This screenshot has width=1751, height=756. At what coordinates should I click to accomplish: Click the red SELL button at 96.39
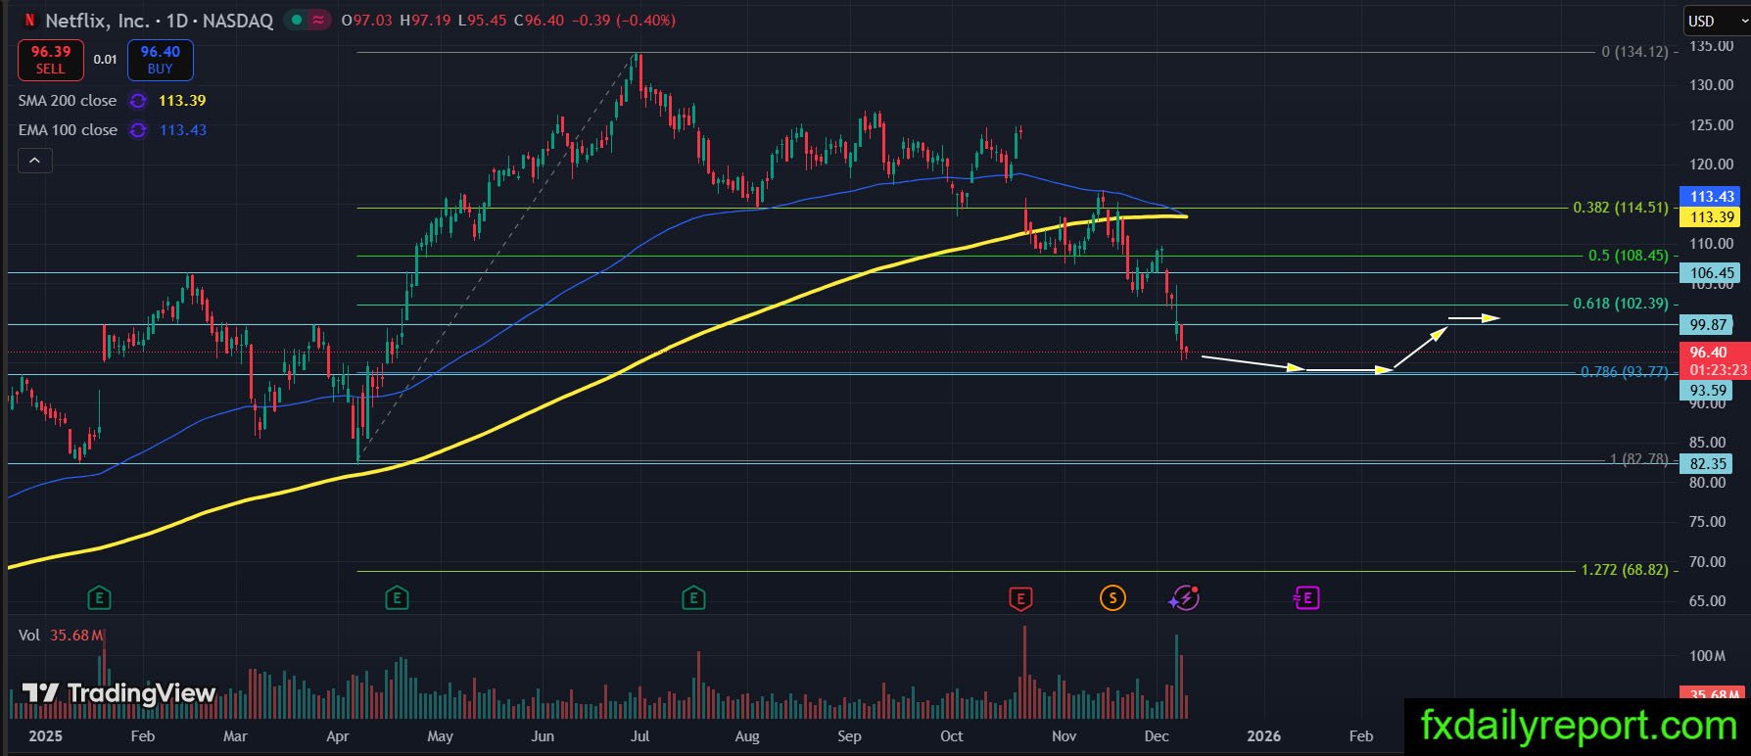[x=50, y=60]
